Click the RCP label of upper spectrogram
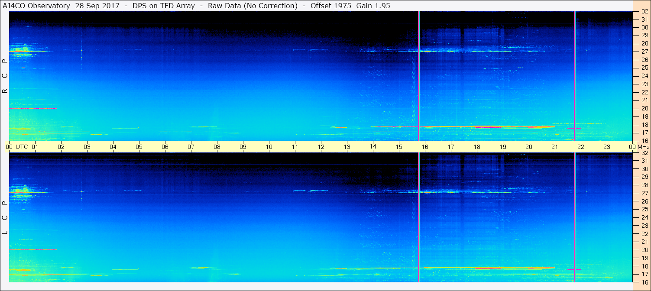The width and height of the screenshot is (651, 291). point(5,76)
